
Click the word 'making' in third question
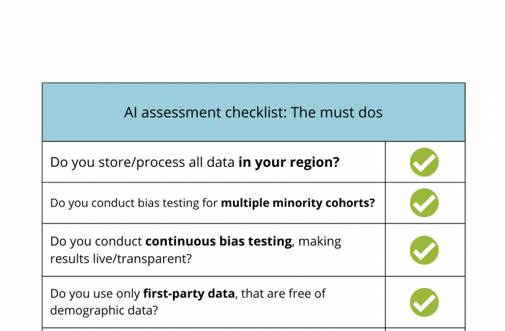click(x=320, y=242)
